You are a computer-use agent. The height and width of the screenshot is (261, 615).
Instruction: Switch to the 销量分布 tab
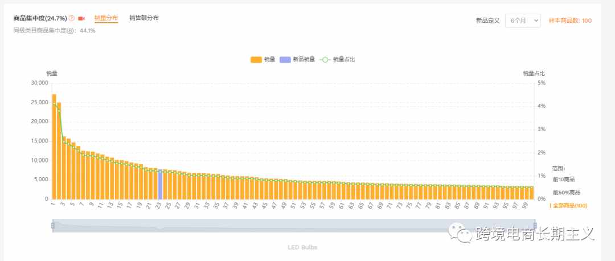point(106,18)
